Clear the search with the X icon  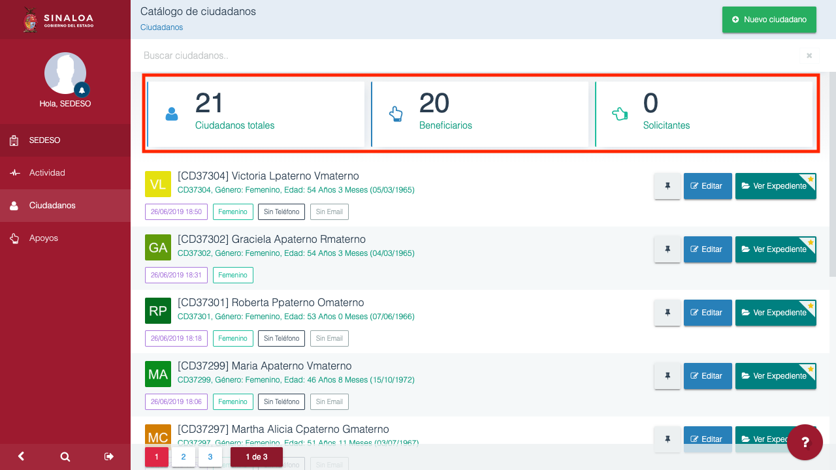(x=809, y=55)
